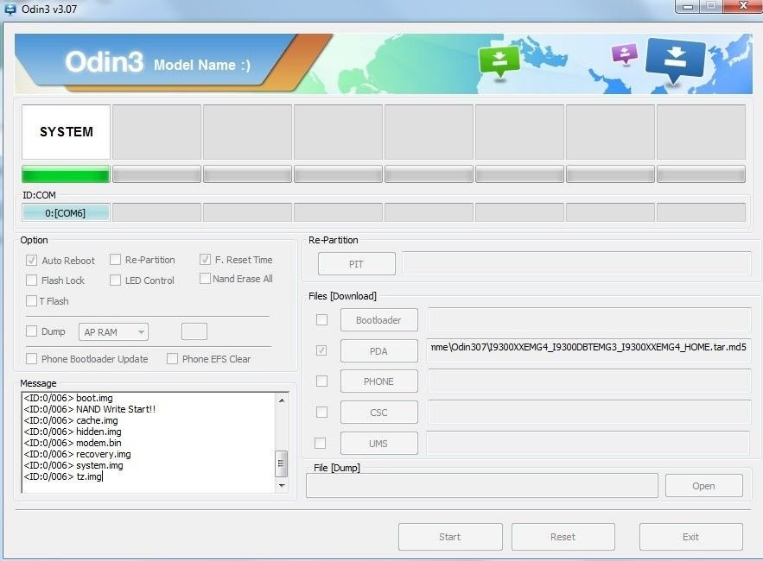
Task: Tick the checkbox beside CSC file
Action: pyautogui.click(x=321, y=413)
